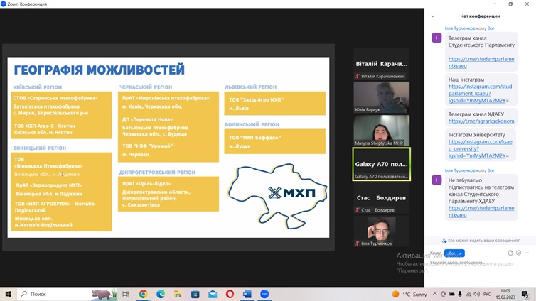
Task: Open the notification center icon
Action: coord(525,294)
